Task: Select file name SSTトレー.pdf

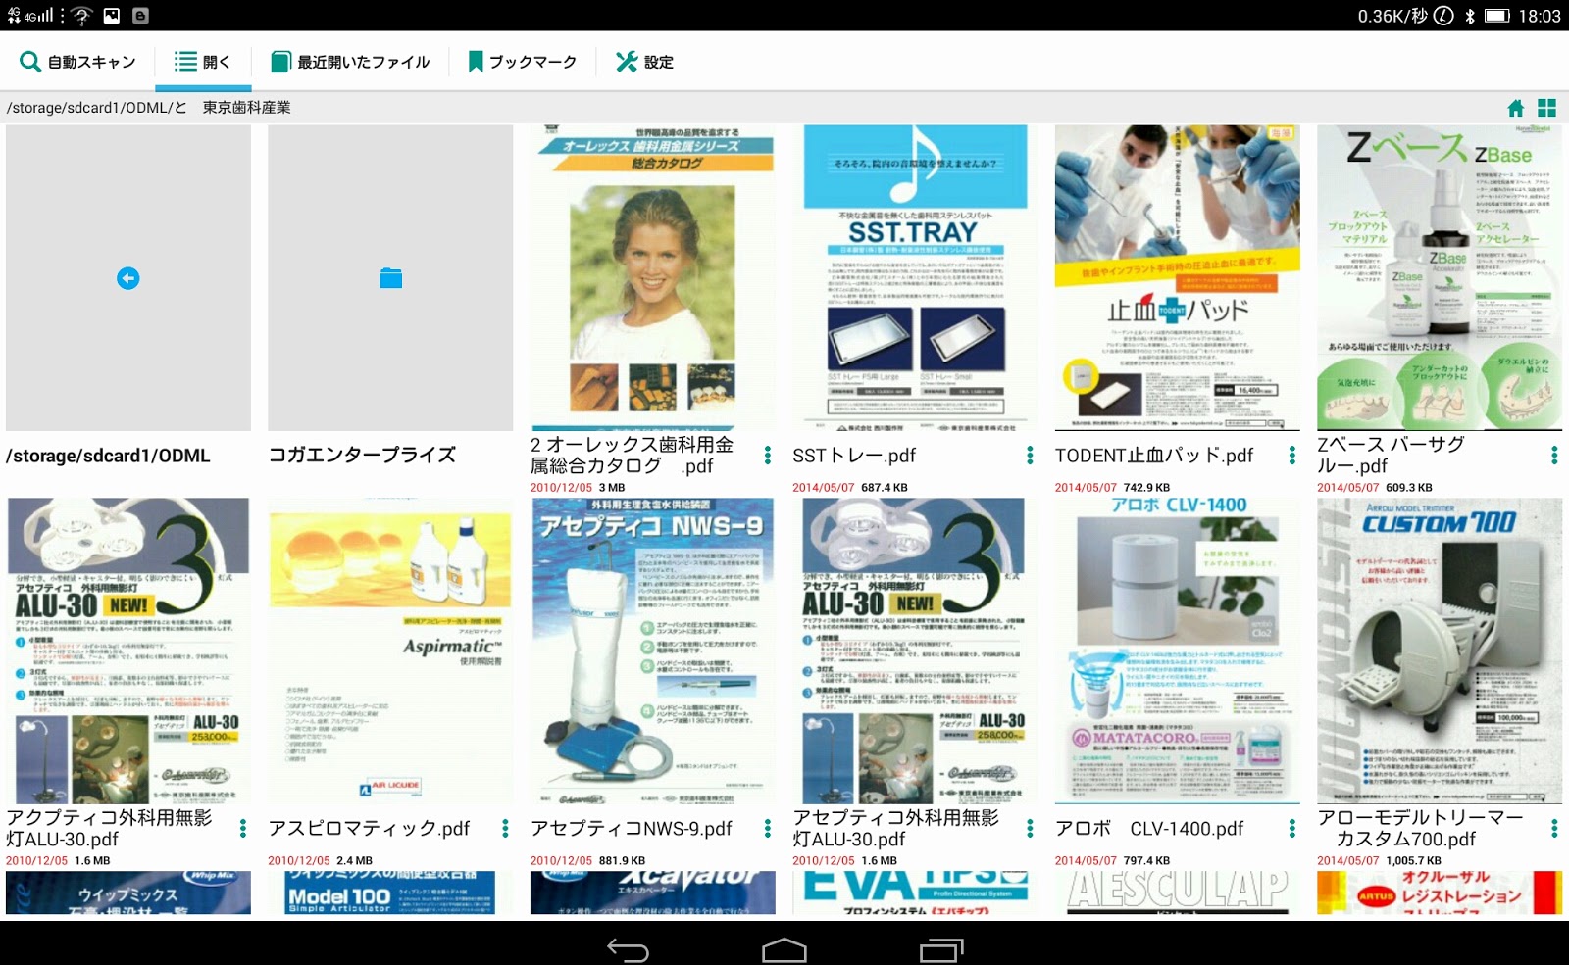Action: [854, 456]
